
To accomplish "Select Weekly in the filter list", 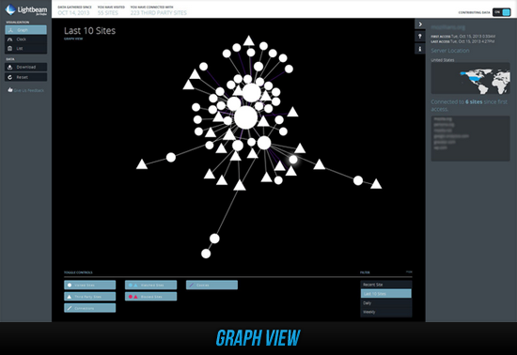I will 386,312.
